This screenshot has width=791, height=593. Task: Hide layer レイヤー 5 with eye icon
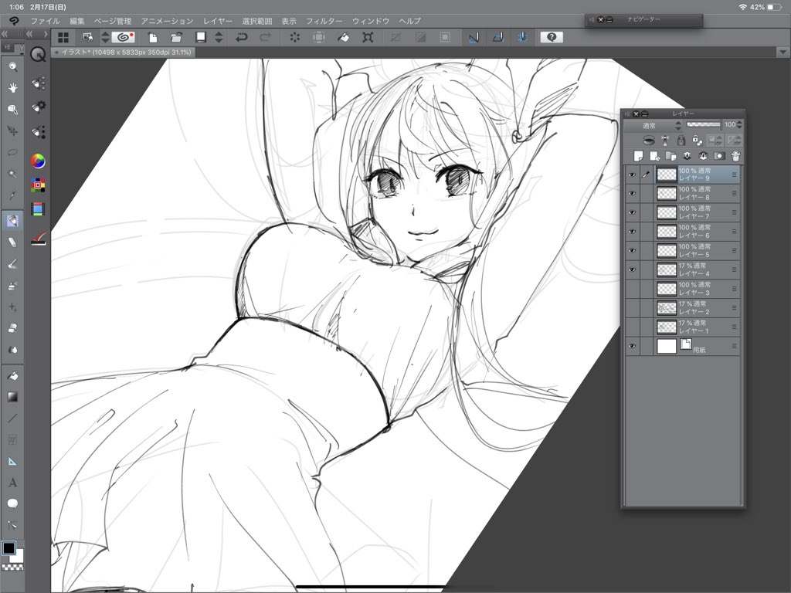[x=632, y=251]
